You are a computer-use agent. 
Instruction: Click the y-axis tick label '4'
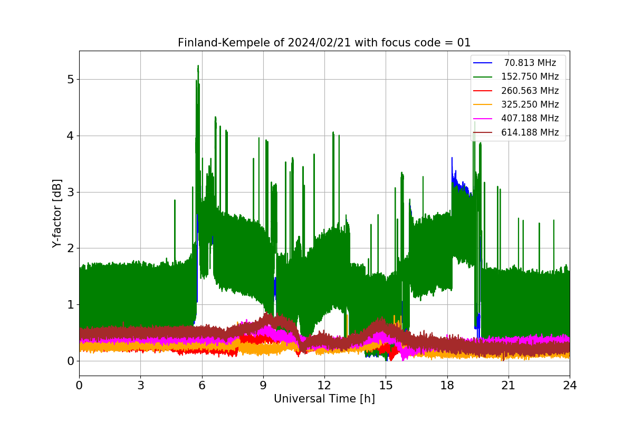70,136
